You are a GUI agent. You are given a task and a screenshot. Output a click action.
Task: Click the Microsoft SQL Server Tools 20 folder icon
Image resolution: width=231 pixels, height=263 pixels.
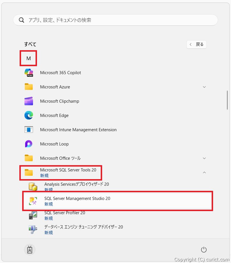29,172
